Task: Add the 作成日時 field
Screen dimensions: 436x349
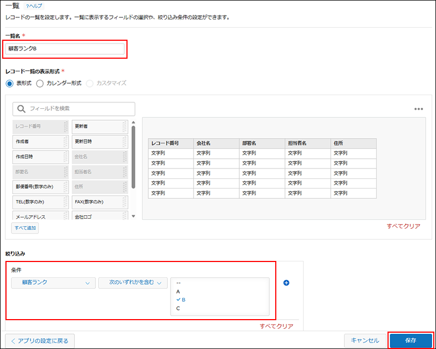Action: [x=40, y=157]
